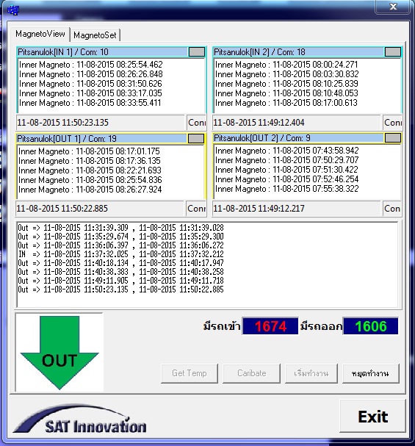Select the IN log entry at 11:37:32.025
Screen dimensions: 415x446
pyautogui.click(x=120, y=254)
